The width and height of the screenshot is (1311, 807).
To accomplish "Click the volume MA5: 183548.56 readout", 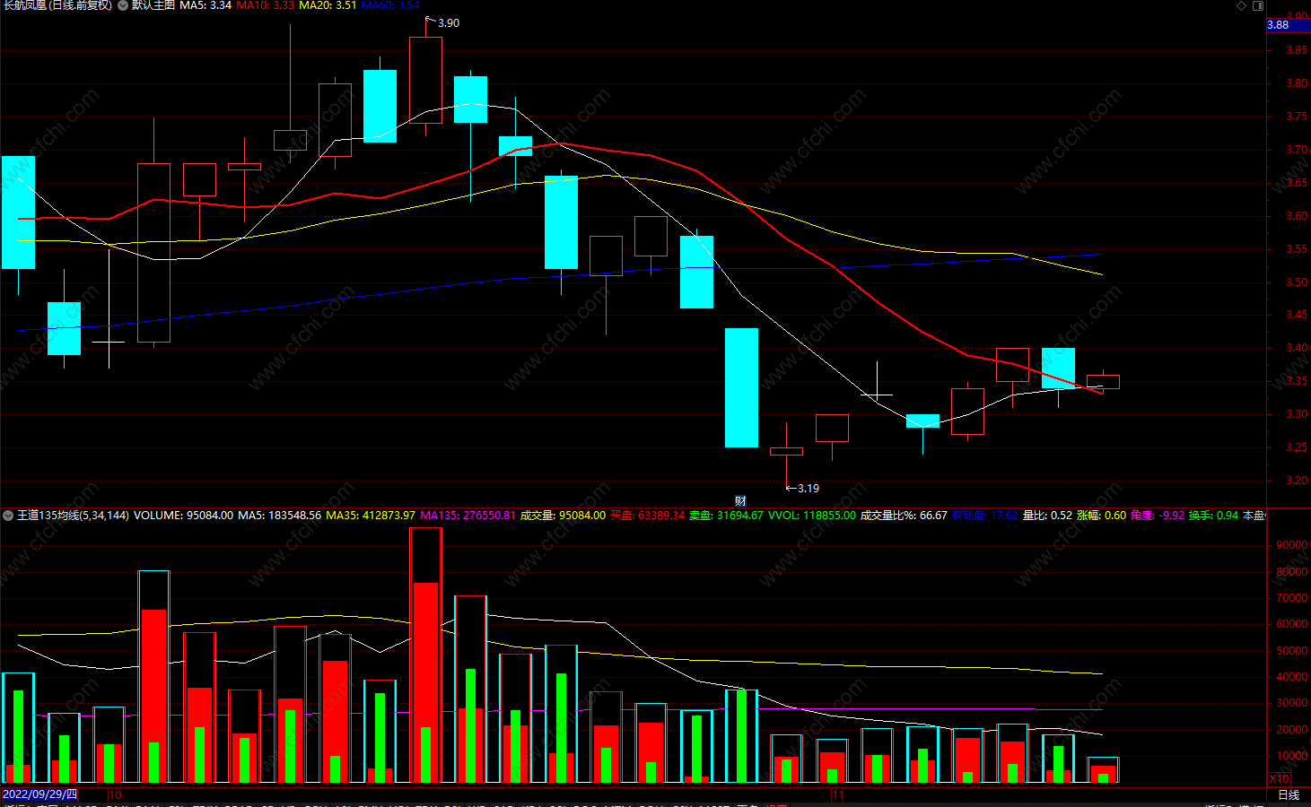I will tap(279, 516).
